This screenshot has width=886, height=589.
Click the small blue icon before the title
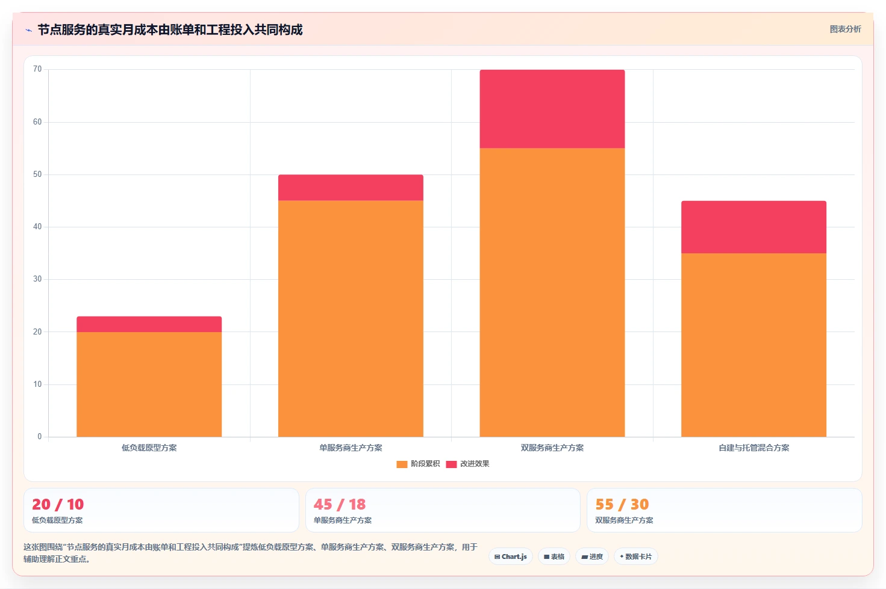click(28, 30)
